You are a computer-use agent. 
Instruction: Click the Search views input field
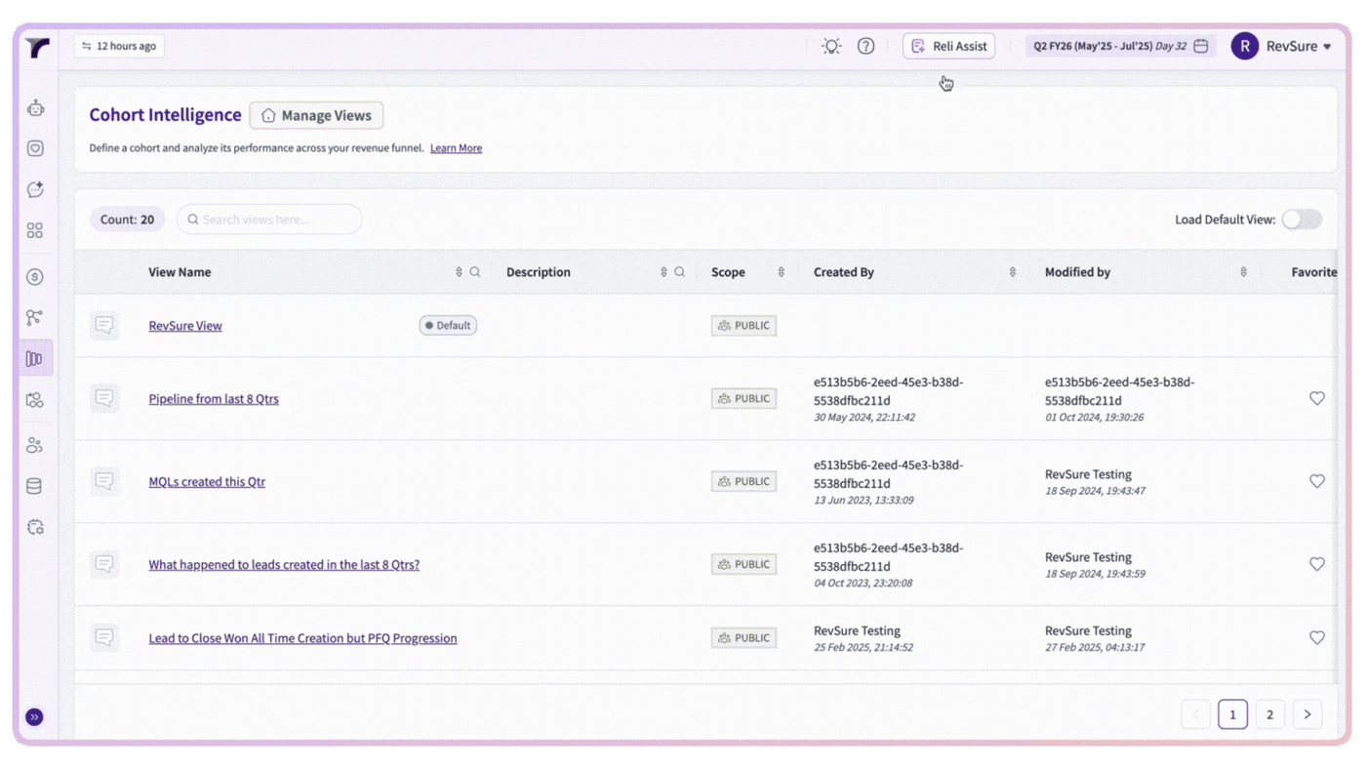269,220
